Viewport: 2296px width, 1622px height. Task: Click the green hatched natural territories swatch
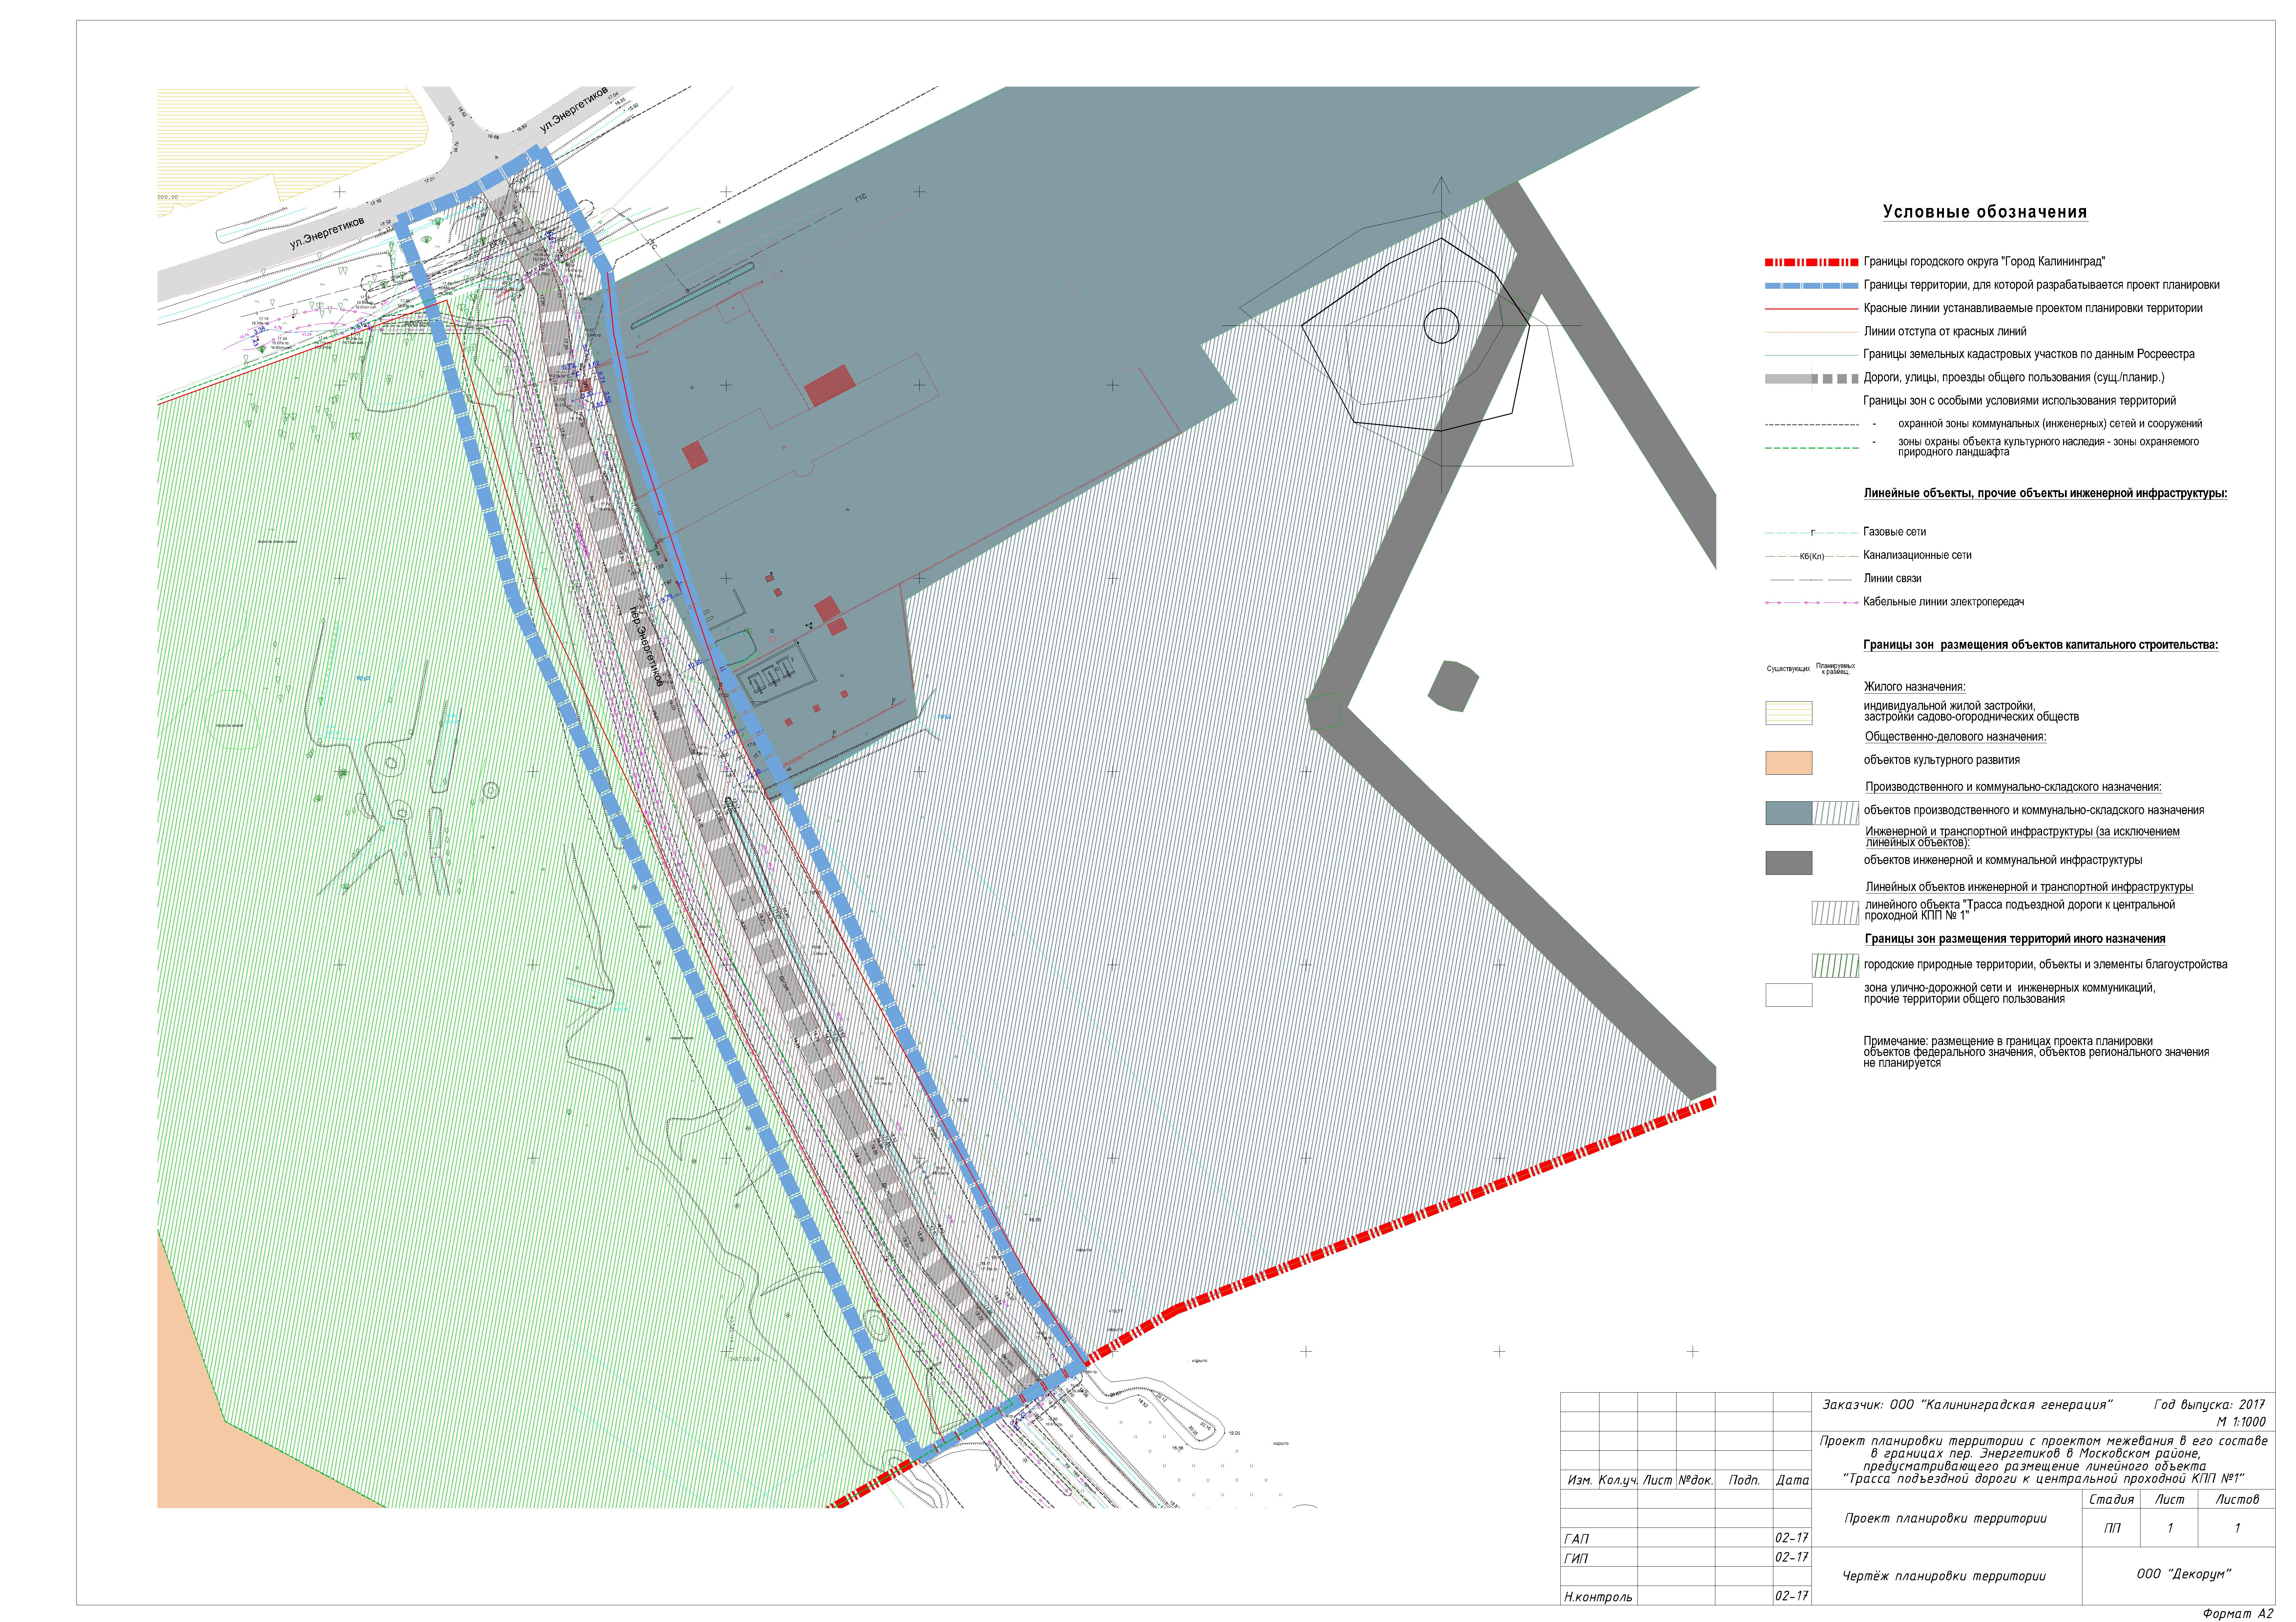pos(1835,966)
